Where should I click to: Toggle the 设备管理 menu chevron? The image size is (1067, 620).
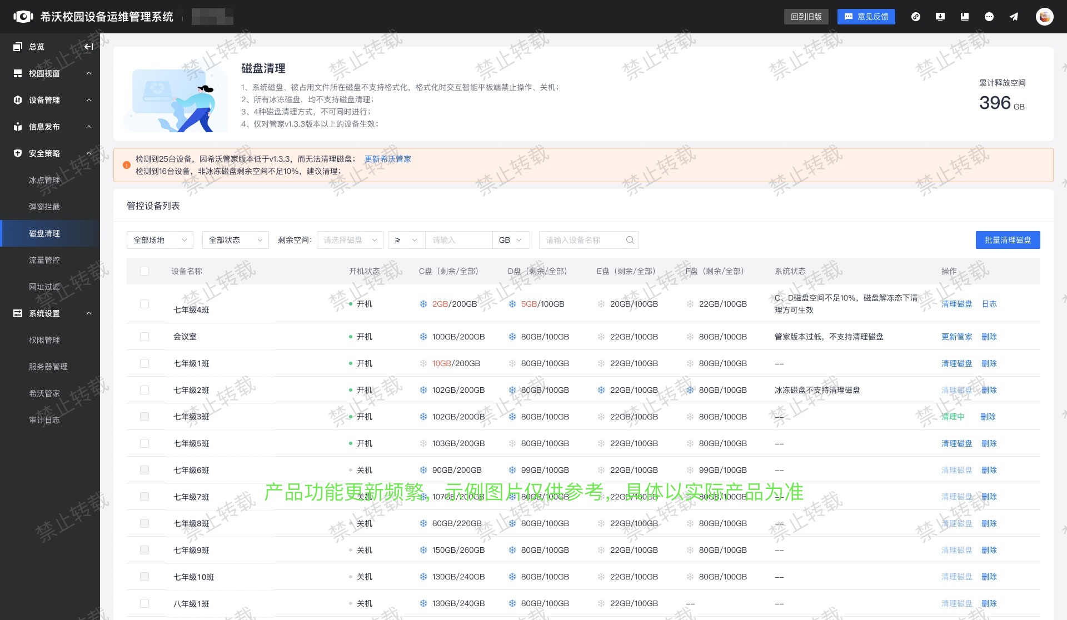(89, 100)
